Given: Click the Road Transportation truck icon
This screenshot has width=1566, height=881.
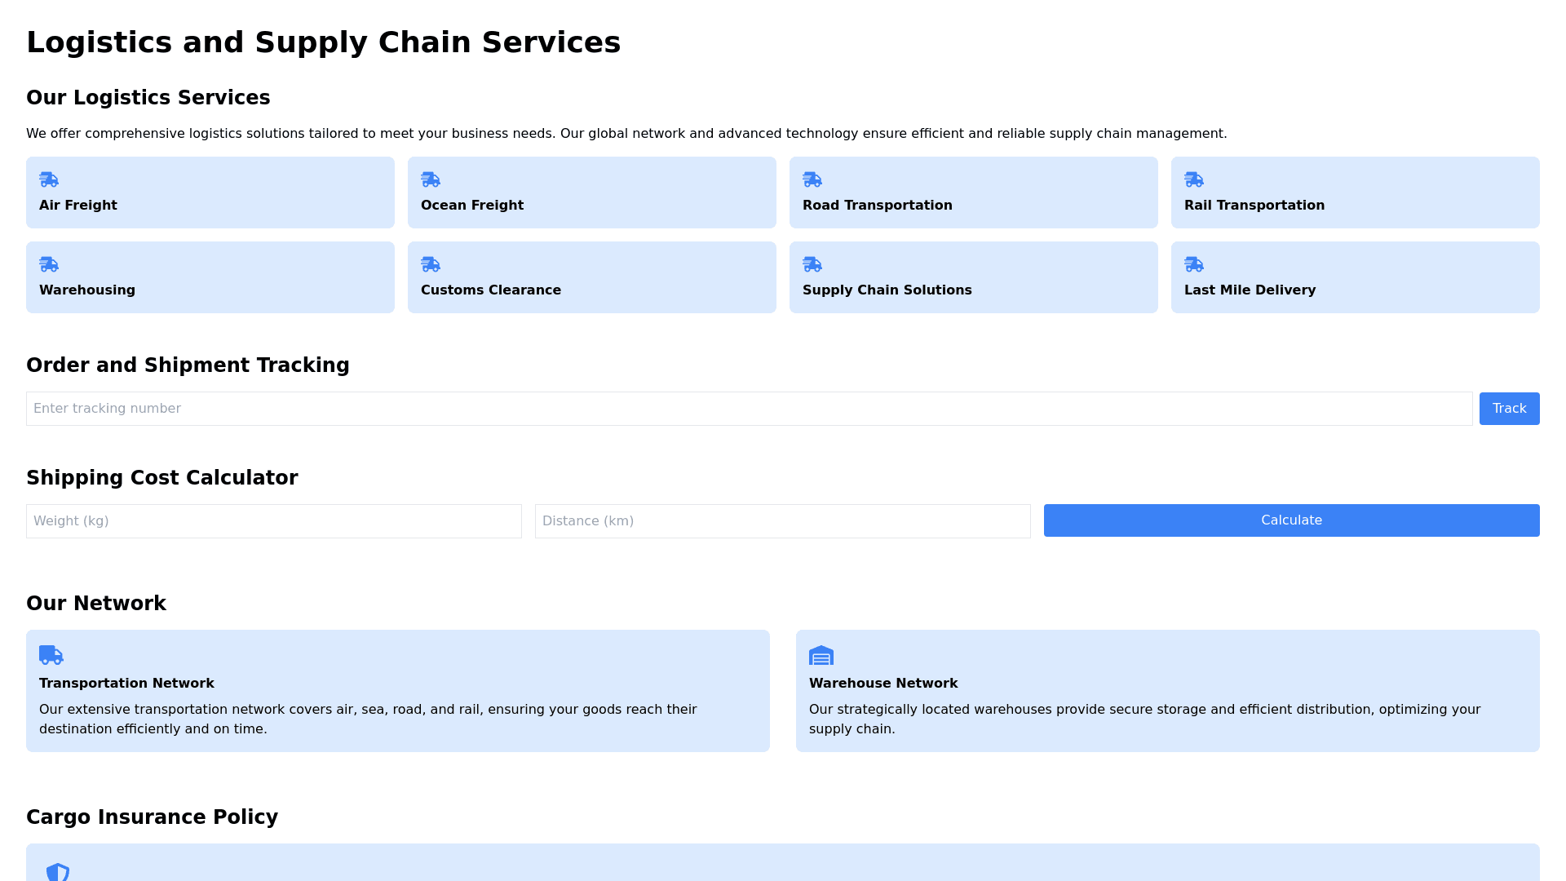Looking at the screenshot, I should click(x=812, y=179).
